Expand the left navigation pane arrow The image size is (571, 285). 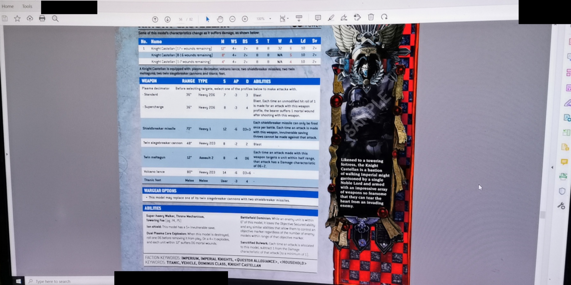(7, 154)
